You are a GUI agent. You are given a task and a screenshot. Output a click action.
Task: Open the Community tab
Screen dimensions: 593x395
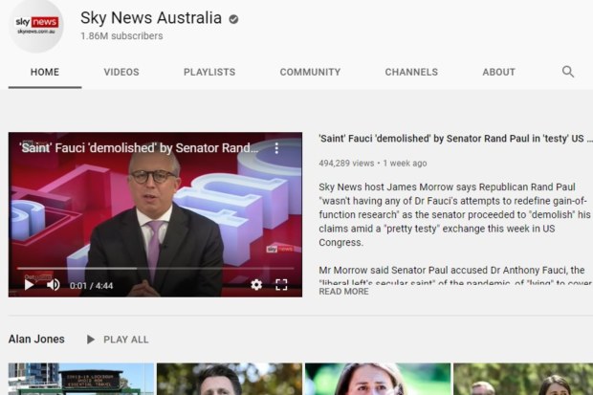click(x=310, y=72)
